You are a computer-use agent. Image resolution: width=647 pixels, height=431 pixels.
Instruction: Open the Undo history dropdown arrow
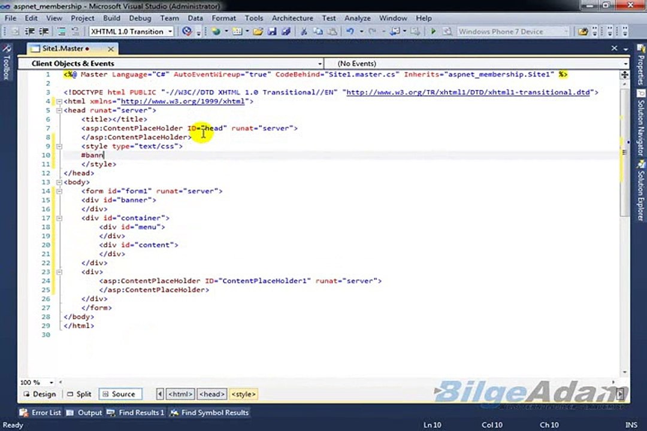[361, 31]
